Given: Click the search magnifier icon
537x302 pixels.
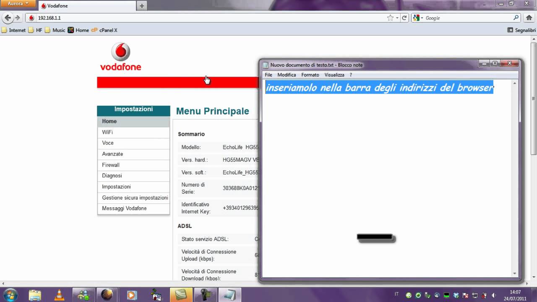Looking at the screenshot, I should [516, 18].
